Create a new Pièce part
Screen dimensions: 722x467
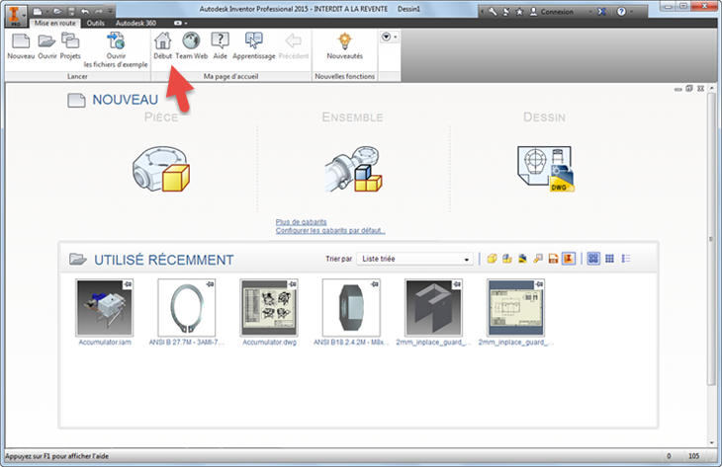point(161,169)
